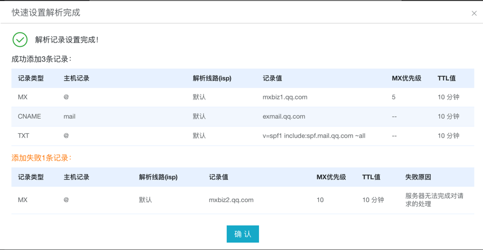The width and height of the screenshot is (483, 250).
Task: Click MX priority value 10 in failed table
Action: 320,200
